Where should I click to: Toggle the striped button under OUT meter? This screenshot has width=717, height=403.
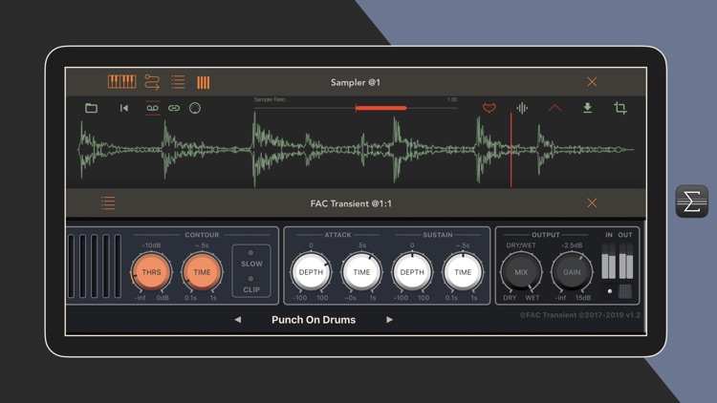[x=625, y=291]
